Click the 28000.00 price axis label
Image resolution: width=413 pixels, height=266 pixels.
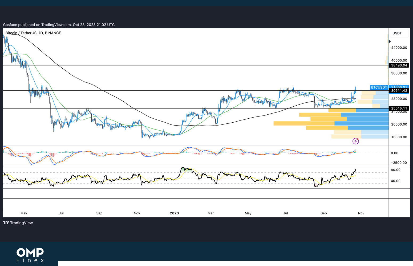click(x=399, y=99)
